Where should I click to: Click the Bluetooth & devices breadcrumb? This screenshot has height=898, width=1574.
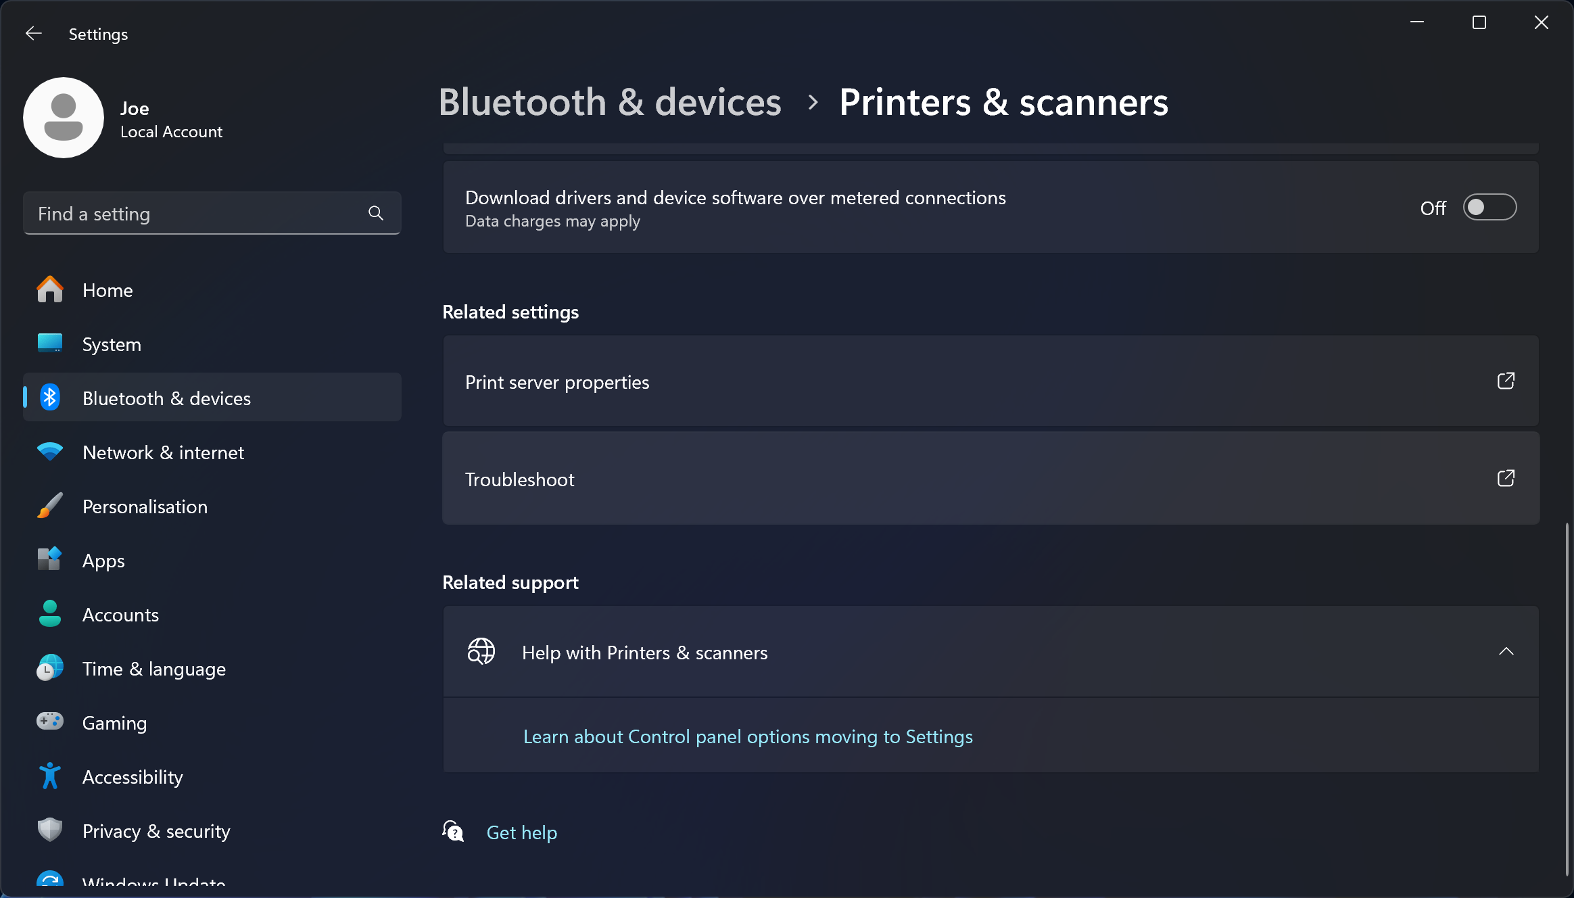tap(611, 102)
